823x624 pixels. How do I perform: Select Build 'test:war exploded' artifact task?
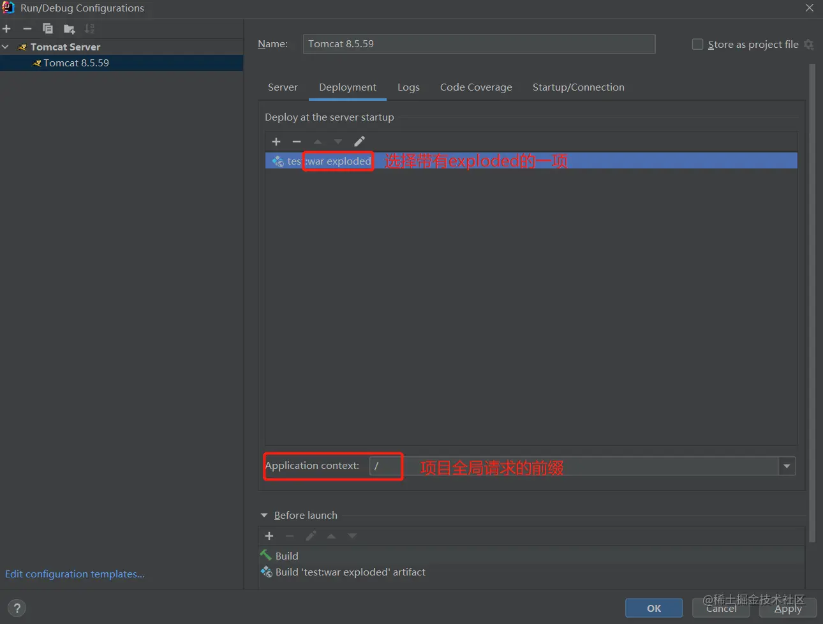(x=531, y=572)
